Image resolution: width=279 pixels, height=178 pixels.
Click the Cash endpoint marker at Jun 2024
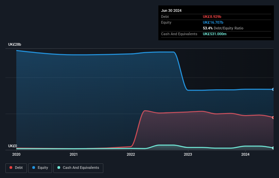(273, 148)
